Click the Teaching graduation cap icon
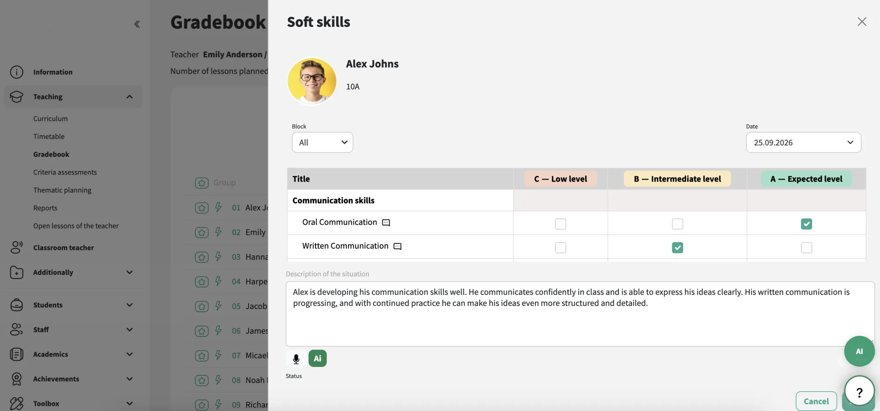The image size is (880, 411). [16, 96]
